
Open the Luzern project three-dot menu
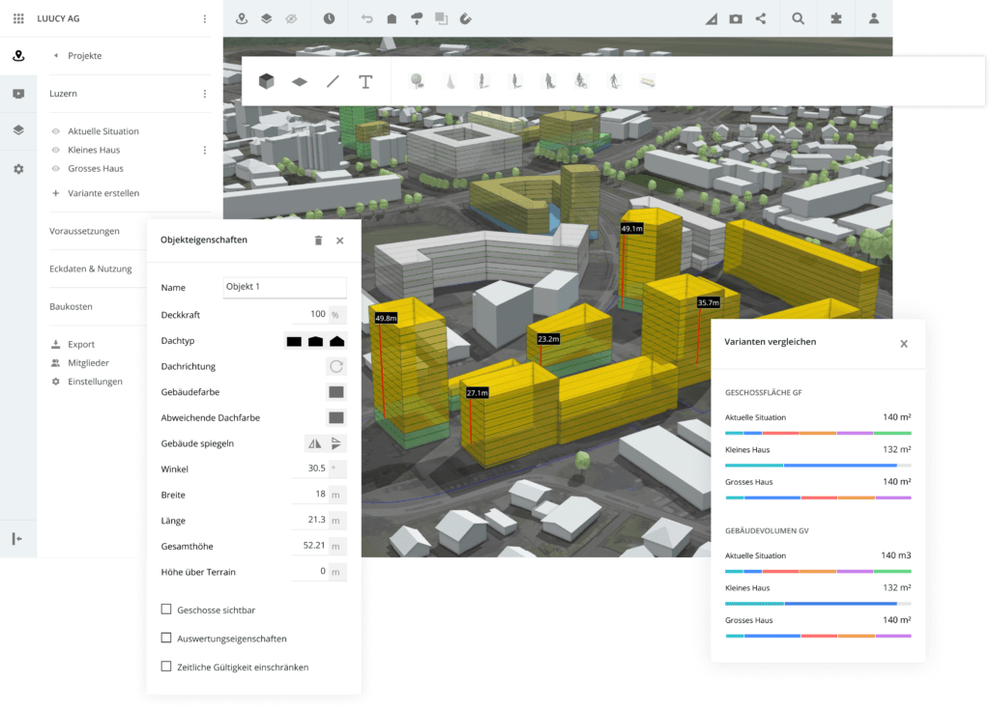pos(204,94)
